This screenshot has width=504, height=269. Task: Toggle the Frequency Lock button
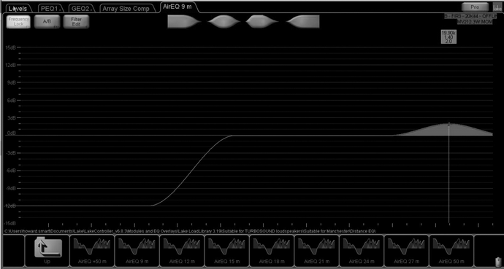point(19,21)
